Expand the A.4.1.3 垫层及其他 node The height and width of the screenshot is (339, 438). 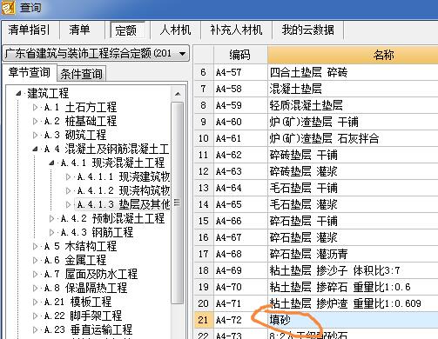click(x=68, y=204)
